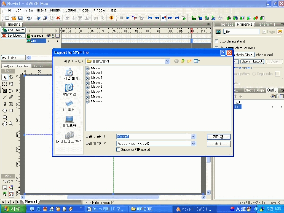Toggle Scene_1 eye visibility in Timeline
This screenshot has height=213, width=284.
pos(48,36)
